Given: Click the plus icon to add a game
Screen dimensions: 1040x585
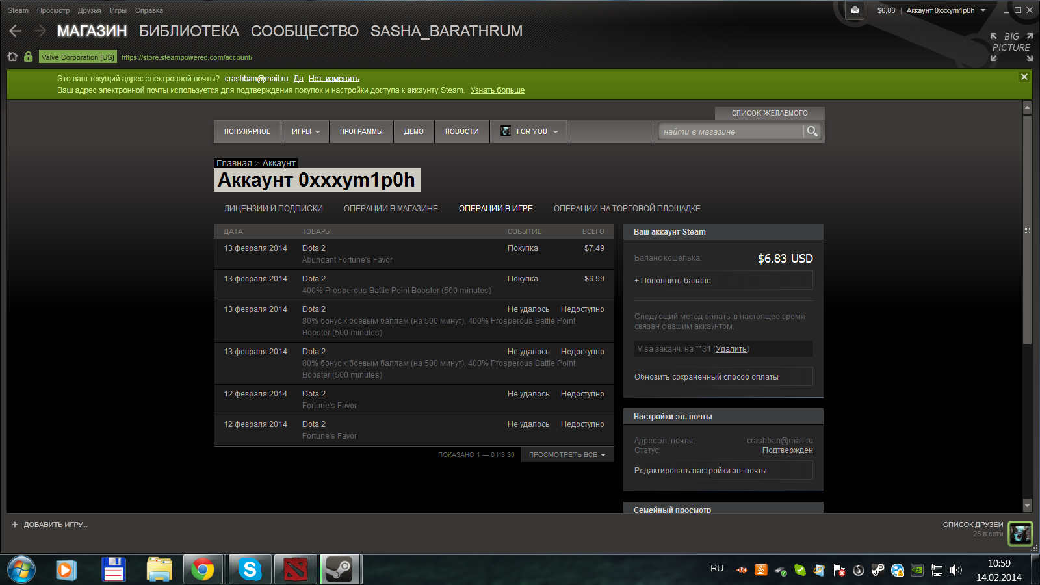Looking at the screenshot, I should (x=14, y=525).
